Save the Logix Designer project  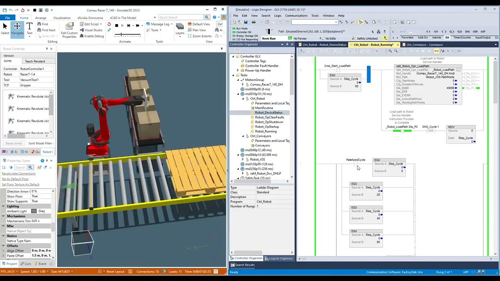pos(245,22)
